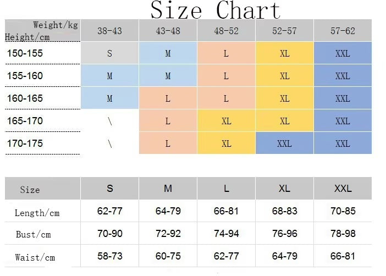The width and height of the screenshot is (386, 276).
Task: Click the yellow XL cell in 165-170, 48-52
Action: coord(226,121)
